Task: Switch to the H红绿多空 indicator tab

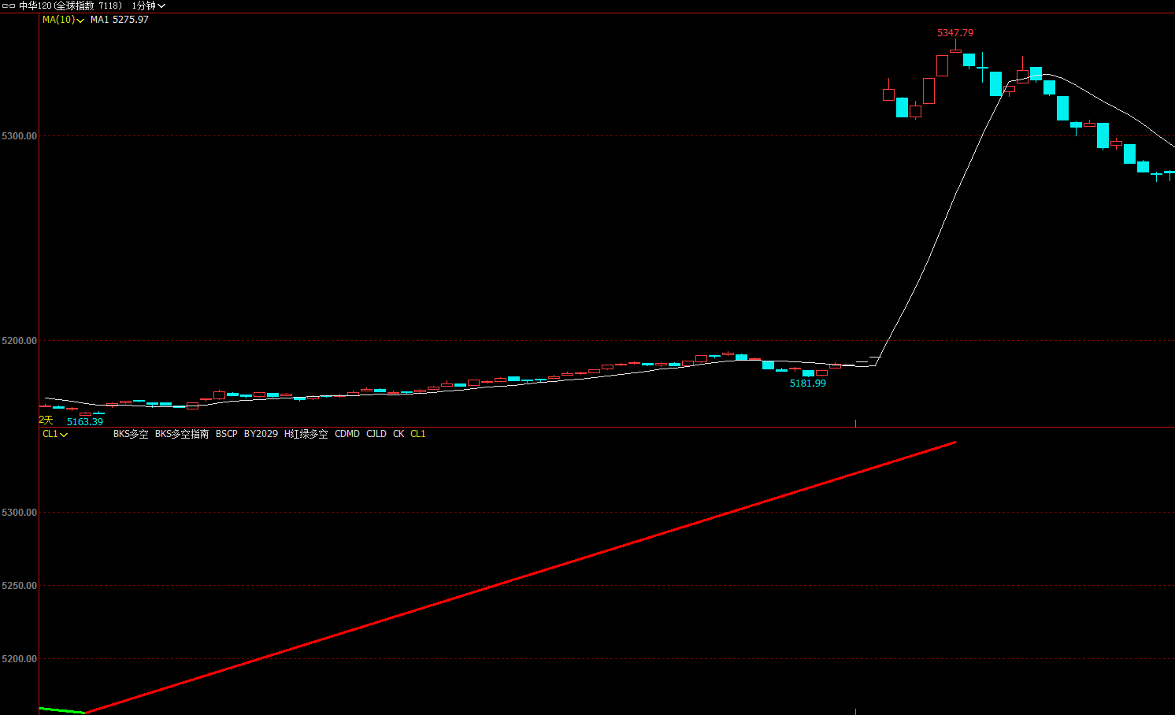Action: [306, 434]
